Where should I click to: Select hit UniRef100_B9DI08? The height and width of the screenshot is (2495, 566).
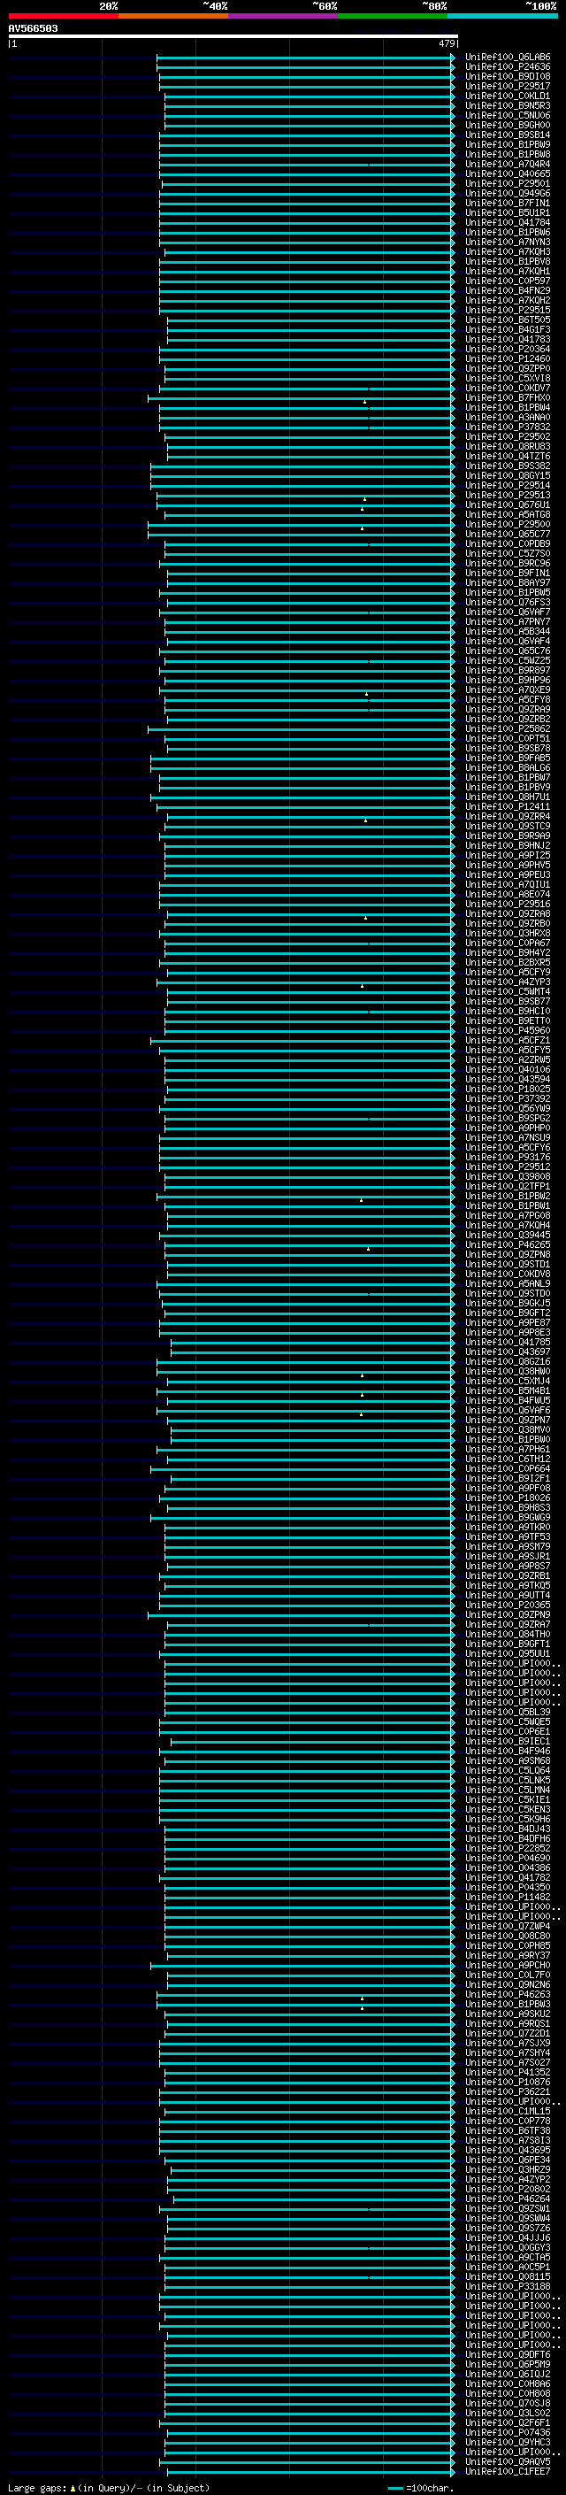pyautogui.click(x=508, y=76)
